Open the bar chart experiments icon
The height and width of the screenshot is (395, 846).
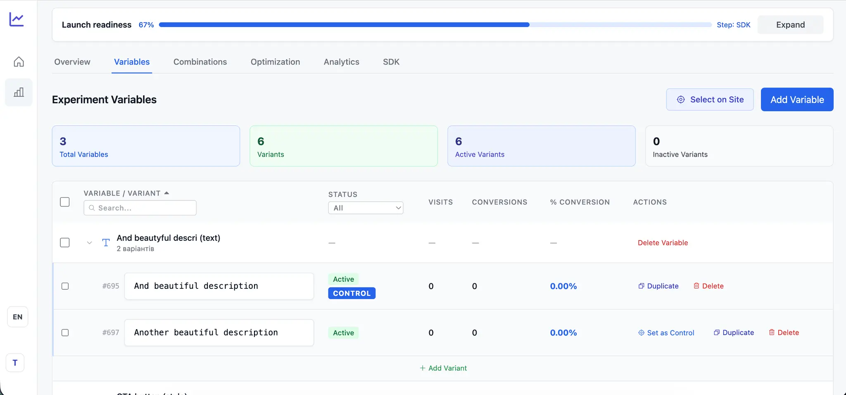(19, 92)
